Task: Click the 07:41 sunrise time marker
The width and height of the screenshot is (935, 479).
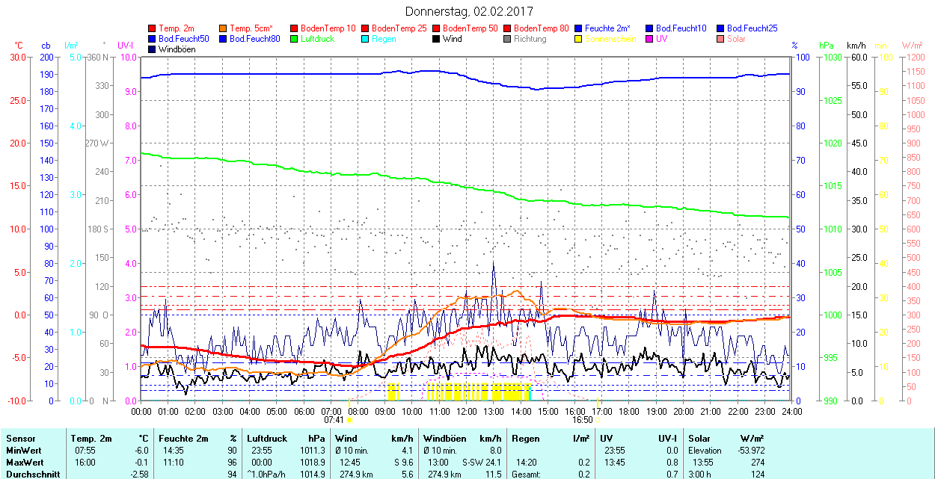Action: pos(334,420)
